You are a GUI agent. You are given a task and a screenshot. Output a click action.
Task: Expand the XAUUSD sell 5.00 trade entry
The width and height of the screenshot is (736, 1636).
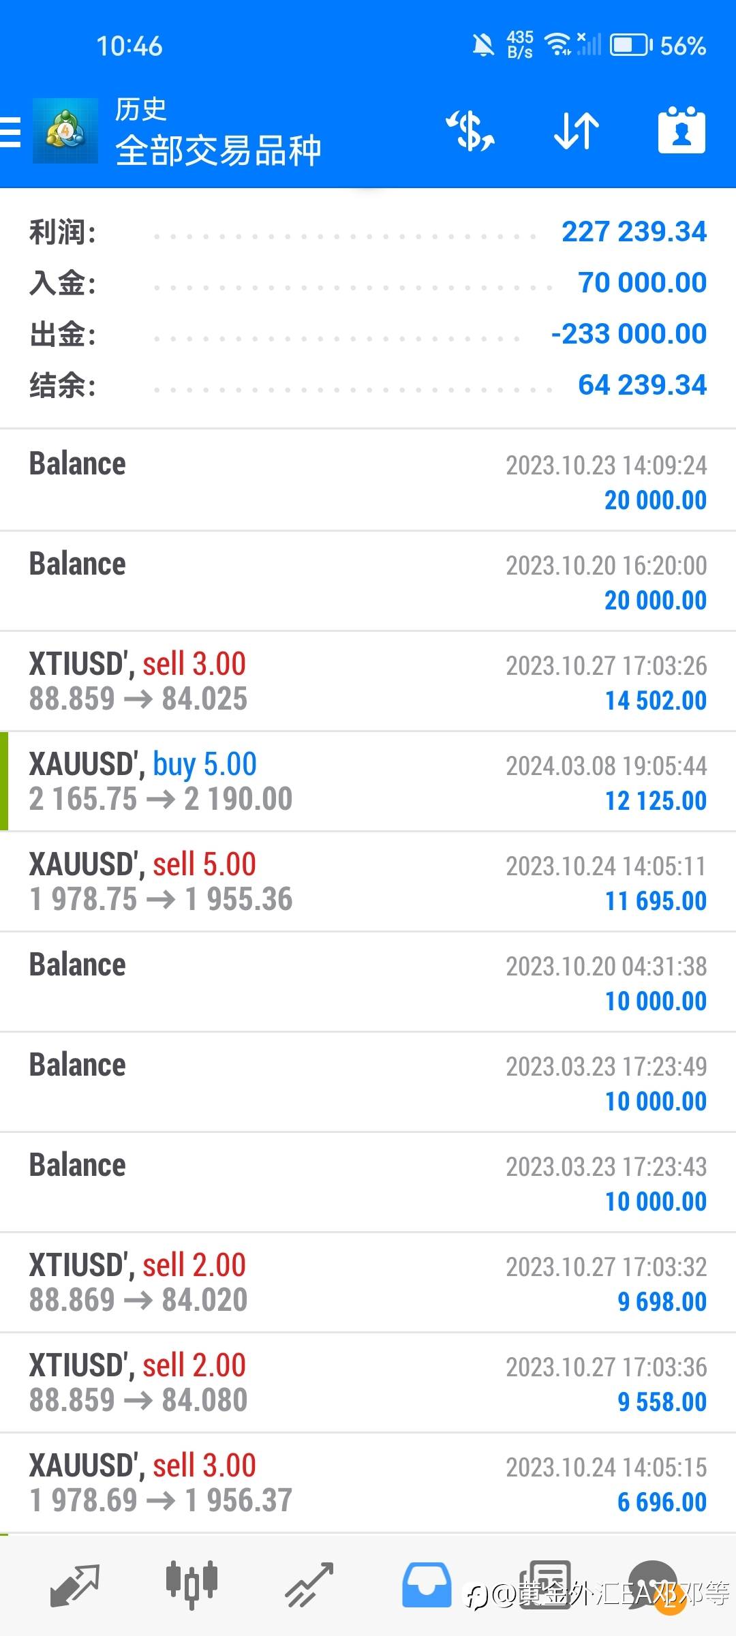click(x=368, y=882)
